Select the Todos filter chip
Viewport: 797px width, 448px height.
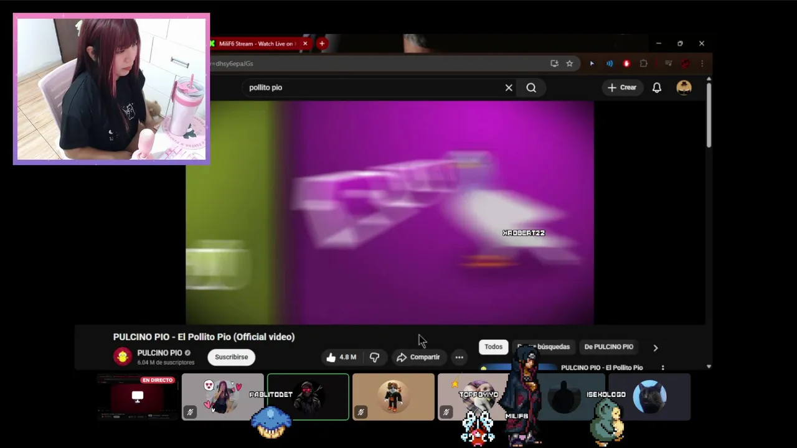(x=493, y=347)
